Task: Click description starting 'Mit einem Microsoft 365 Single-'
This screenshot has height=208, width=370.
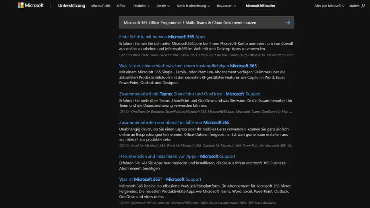Action: click(202, 77)
